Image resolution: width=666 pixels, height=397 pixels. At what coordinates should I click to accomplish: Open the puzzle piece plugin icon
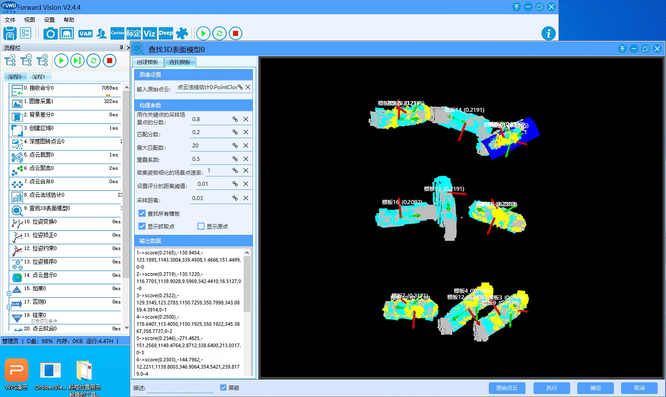point(182,33)
